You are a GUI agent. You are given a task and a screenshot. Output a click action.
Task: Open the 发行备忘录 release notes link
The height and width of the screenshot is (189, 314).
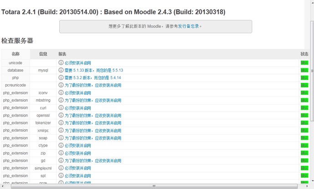[188, 26]
